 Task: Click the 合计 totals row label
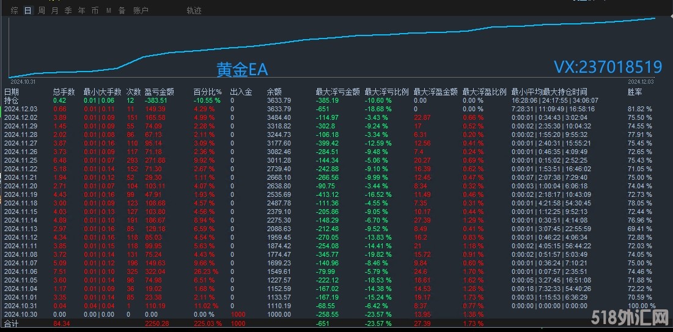[x=12, y=323]
